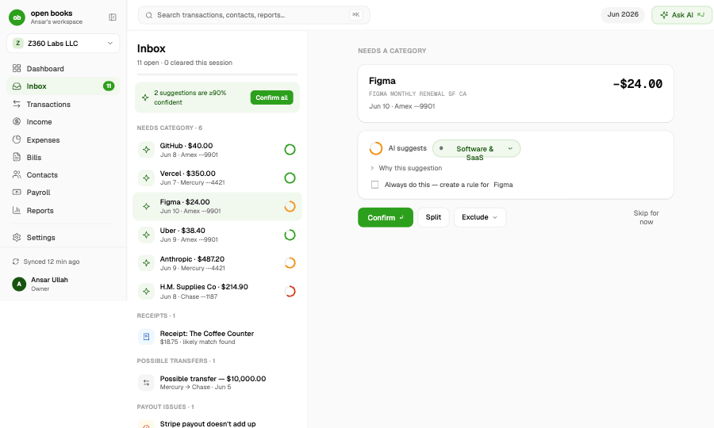Click H.M. Supplies Co's red confidence ring
The image size is (714, 428).
tap(290, 291)
